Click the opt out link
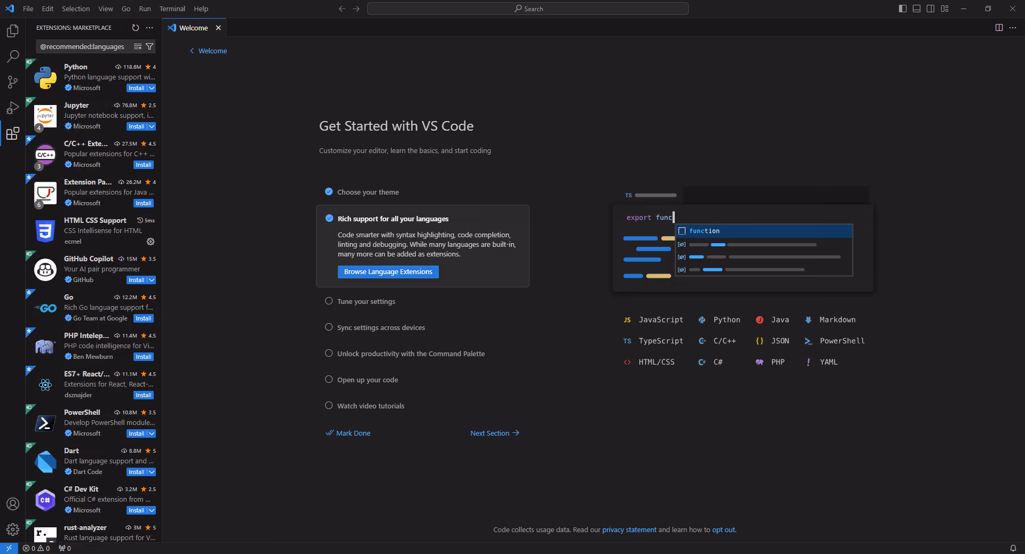Image resolution: width=1025 pixels, height=554 pixels. 723,529
